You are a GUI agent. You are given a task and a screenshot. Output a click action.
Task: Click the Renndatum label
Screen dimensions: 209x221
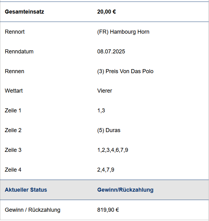coord(19,52)
